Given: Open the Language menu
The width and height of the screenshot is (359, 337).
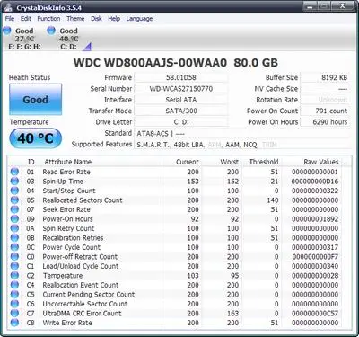Looking at the screenshot, I should 139,19.
